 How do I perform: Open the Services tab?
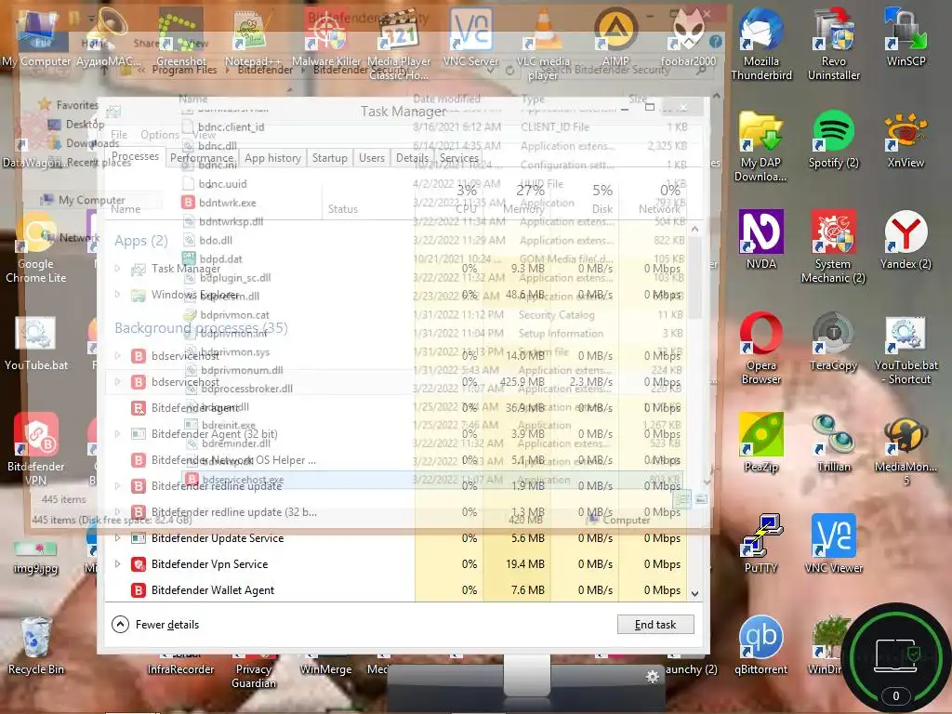(459, 158)
